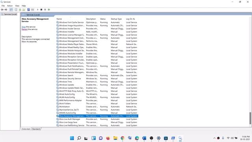The height and width of the screenshot is (142, 252).
Task: Toggle the Show/Hide Console Tree toolbar icon
Action: pos(11,9)
